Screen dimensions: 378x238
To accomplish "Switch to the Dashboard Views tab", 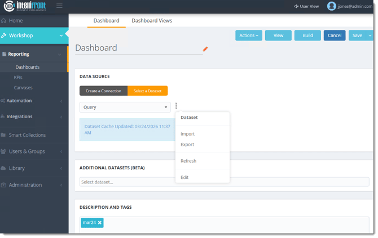I will pyautogui.click(x=152, y=21).
